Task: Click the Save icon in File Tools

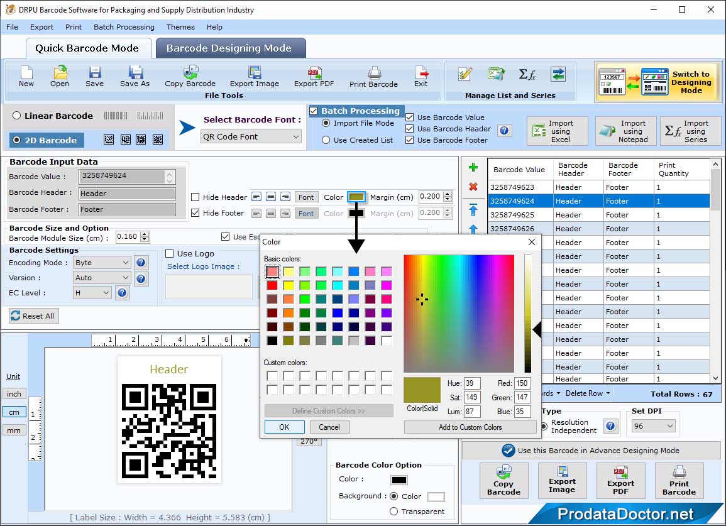Action: point(94,76)
